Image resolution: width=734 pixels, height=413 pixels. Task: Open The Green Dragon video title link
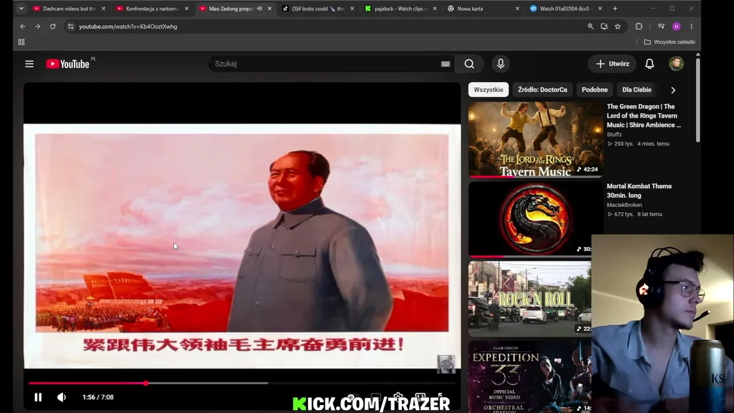(x=644, y=115)
